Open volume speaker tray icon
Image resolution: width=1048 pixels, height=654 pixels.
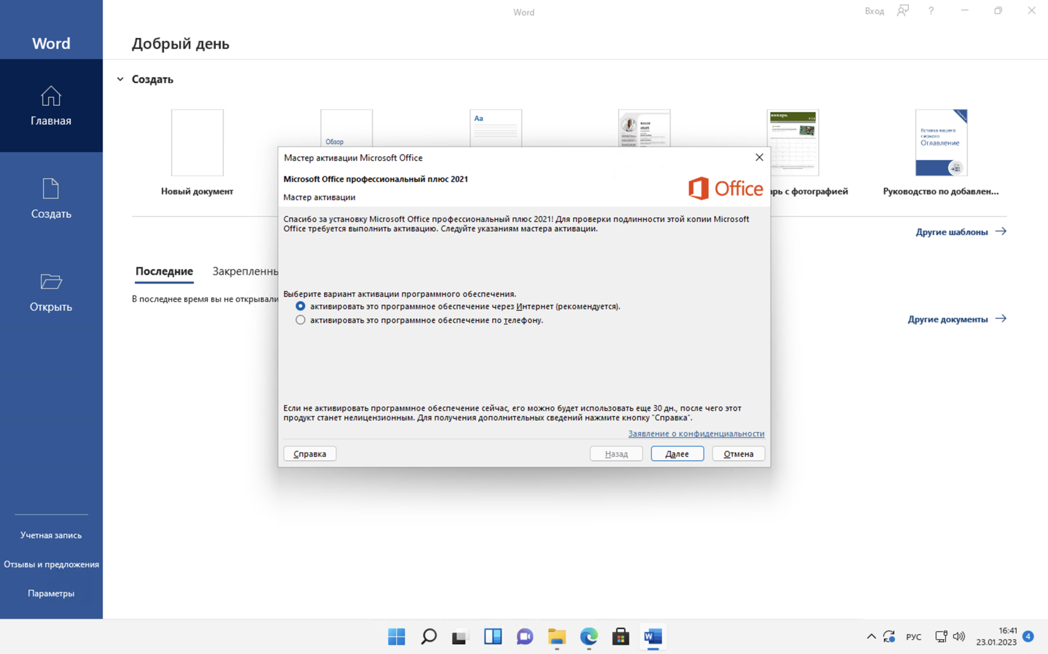[959, 637]
